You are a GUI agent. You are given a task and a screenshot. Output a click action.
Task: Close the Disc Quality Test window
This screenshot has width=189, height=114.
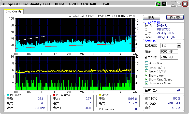click(185, 4)
